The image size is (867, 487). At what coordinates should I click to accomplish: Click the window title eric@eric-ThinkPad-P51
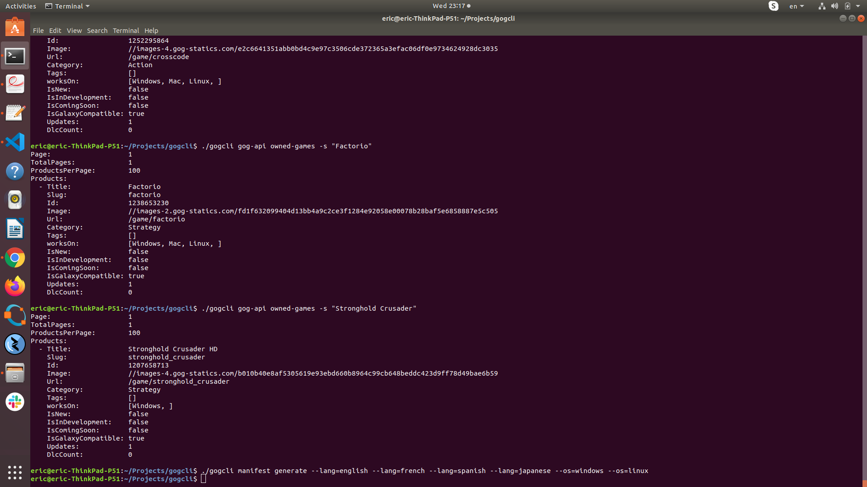[x=448, y=18]
